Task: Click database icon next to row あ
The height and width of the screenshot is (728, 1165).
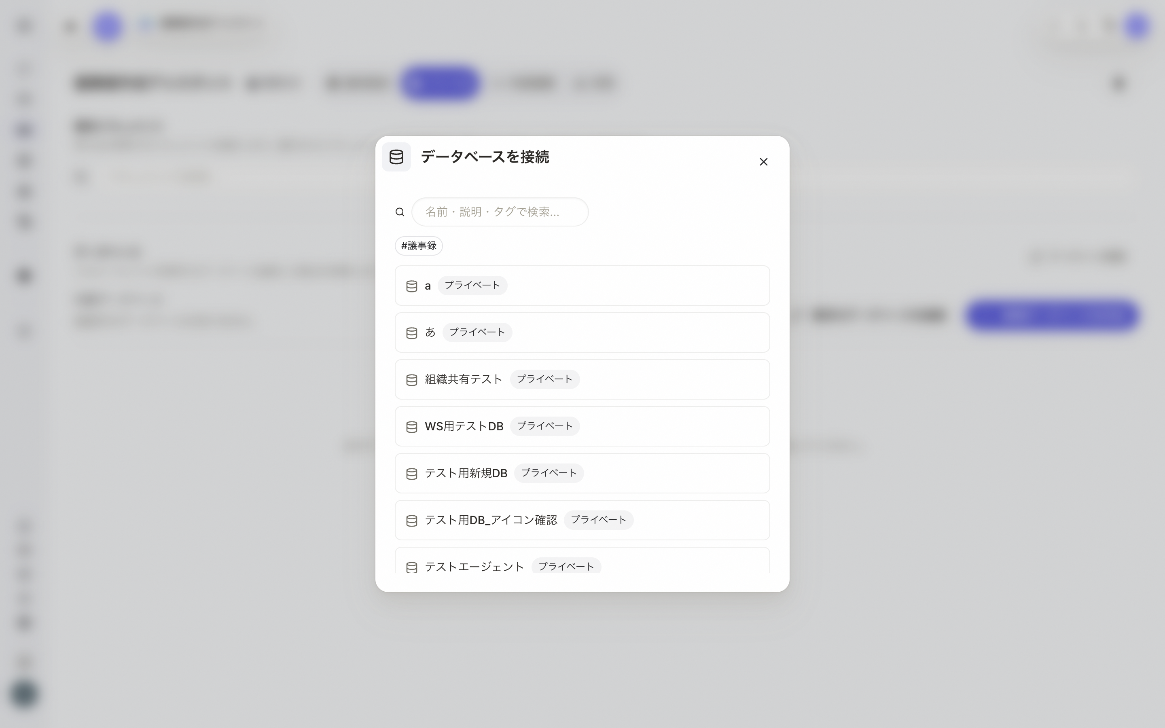Action: click(412, 333)
